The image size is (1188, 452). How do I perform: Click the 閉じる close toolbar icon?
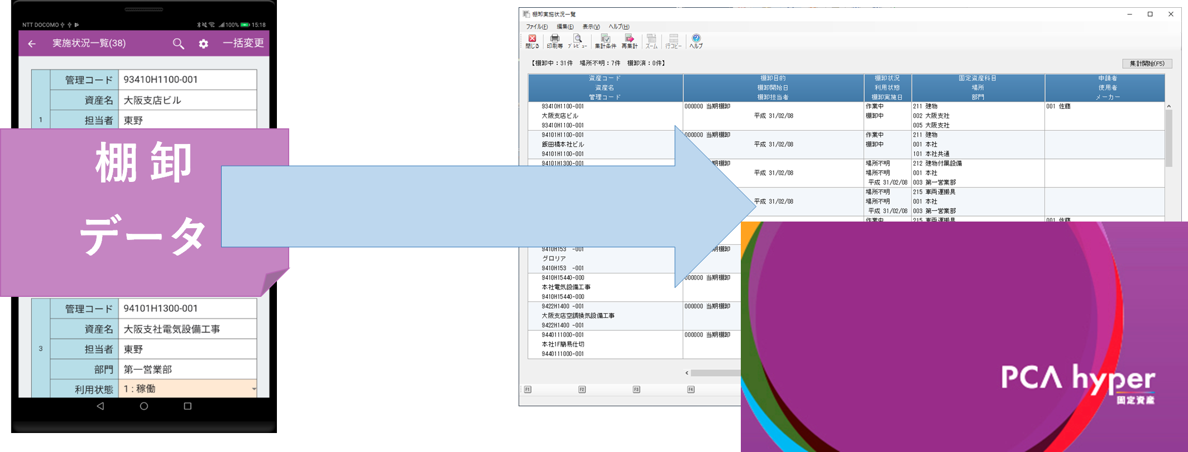(x=532, y=41)
